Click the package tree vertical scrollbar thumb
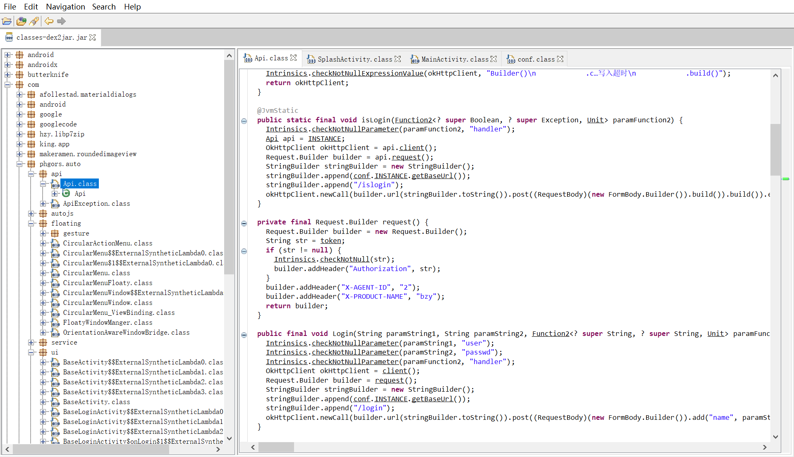This screenshot has height=457, width=794. point(230,167)
